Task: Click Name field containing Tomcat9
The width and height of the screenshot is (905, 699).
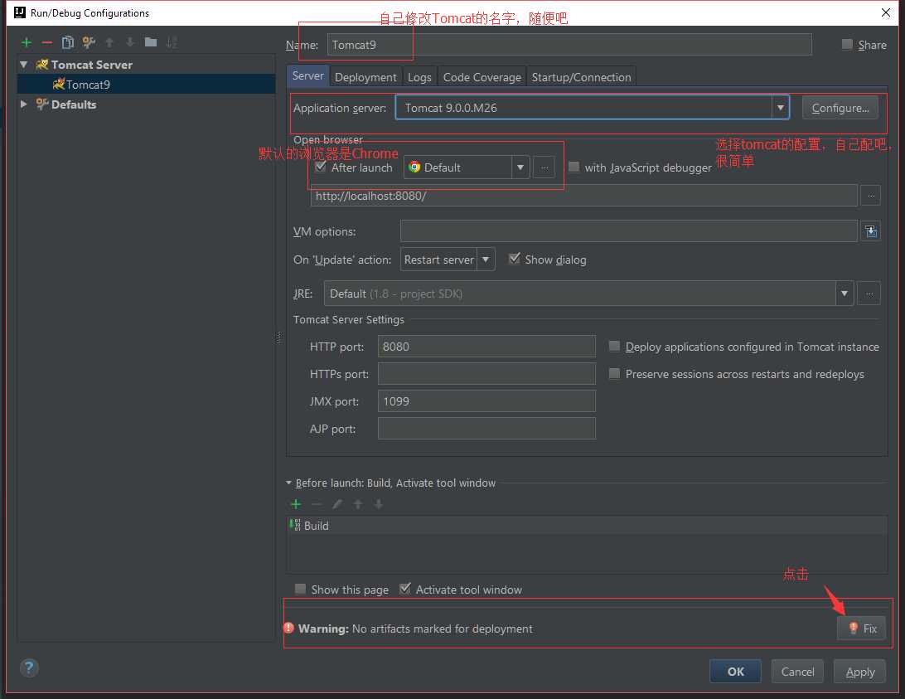Action: click(569, 45)
